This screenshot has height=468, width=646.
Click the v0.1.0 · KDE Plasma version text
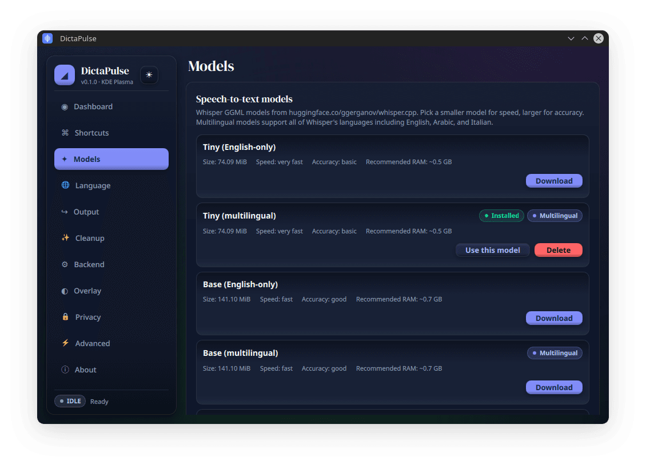107,82
